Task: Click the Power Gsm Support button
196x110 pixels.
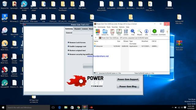Action: [x=128, y=79]
